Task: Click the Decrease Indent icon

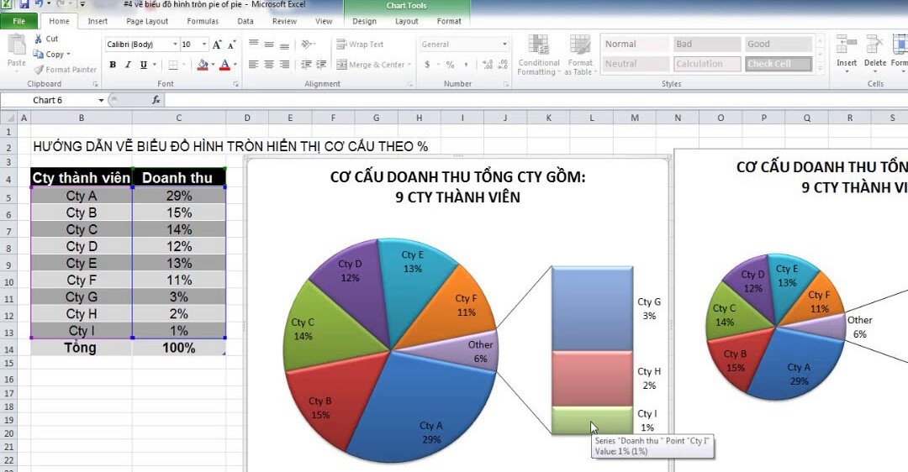Action: 306,64
